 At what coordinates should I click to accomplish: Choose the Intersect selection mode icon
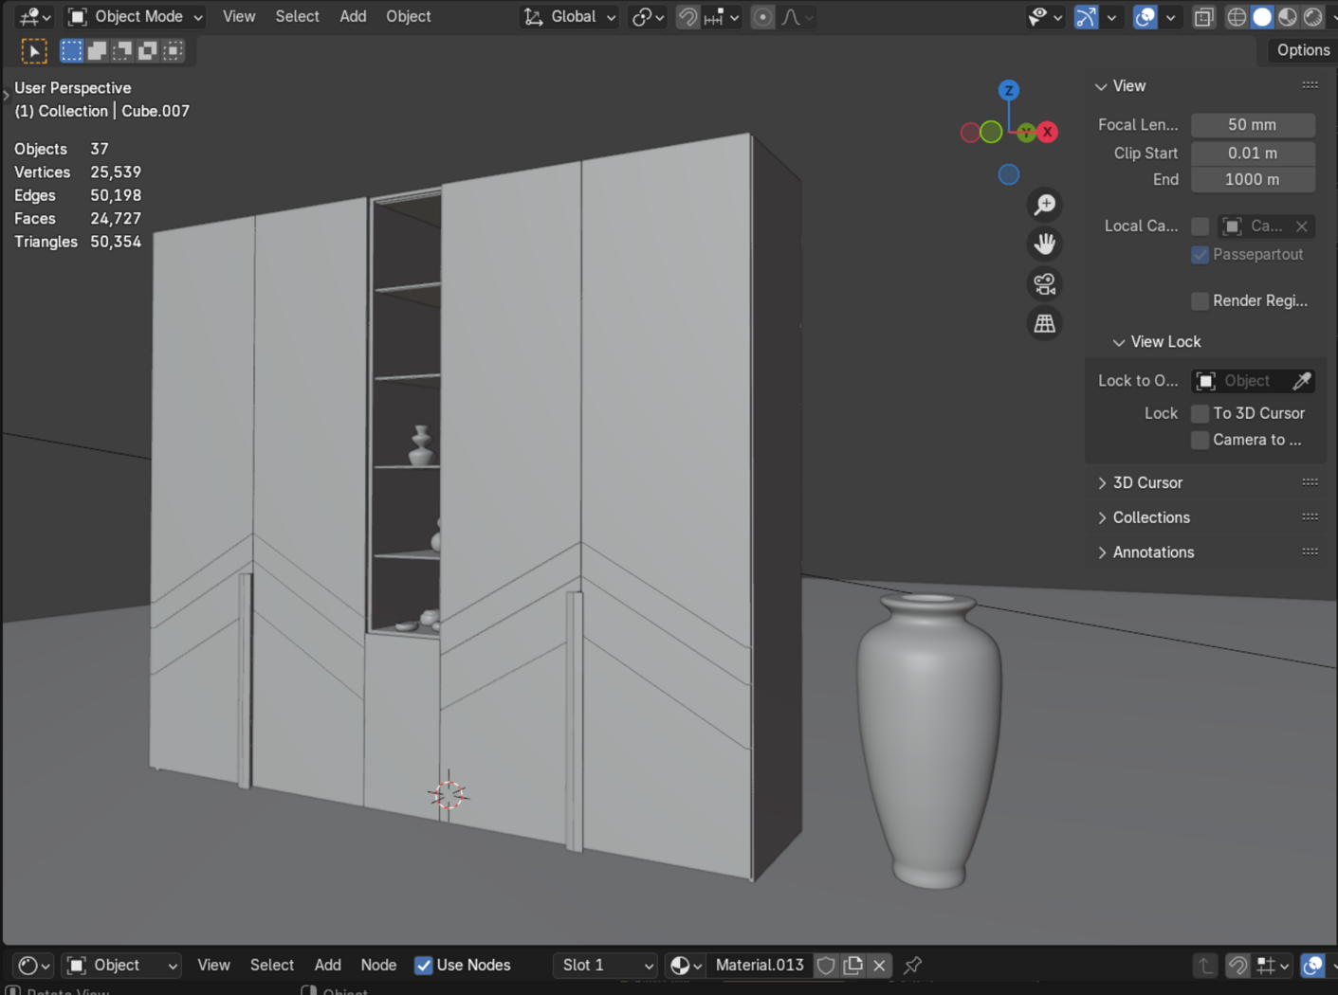(174, 51)
